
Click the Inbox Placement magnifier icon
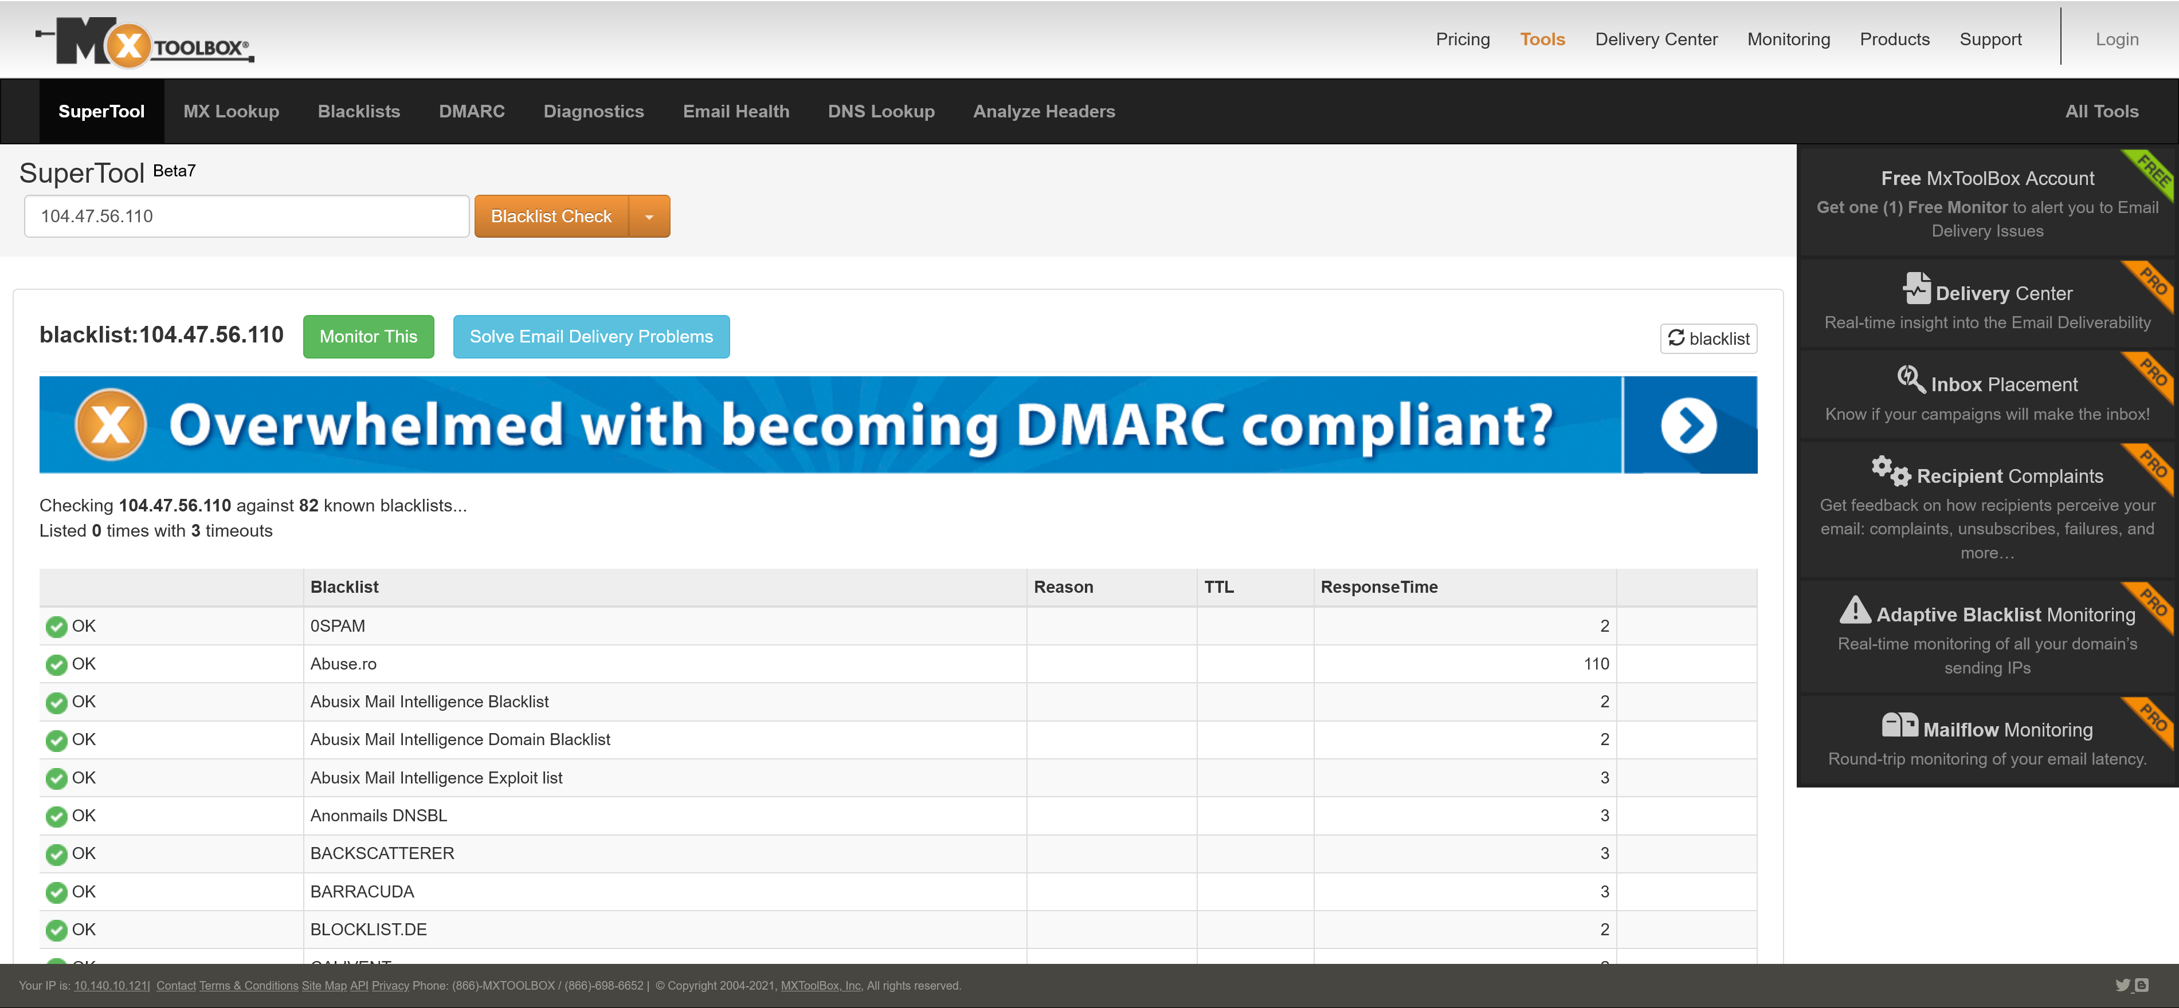pos(1911,379)
